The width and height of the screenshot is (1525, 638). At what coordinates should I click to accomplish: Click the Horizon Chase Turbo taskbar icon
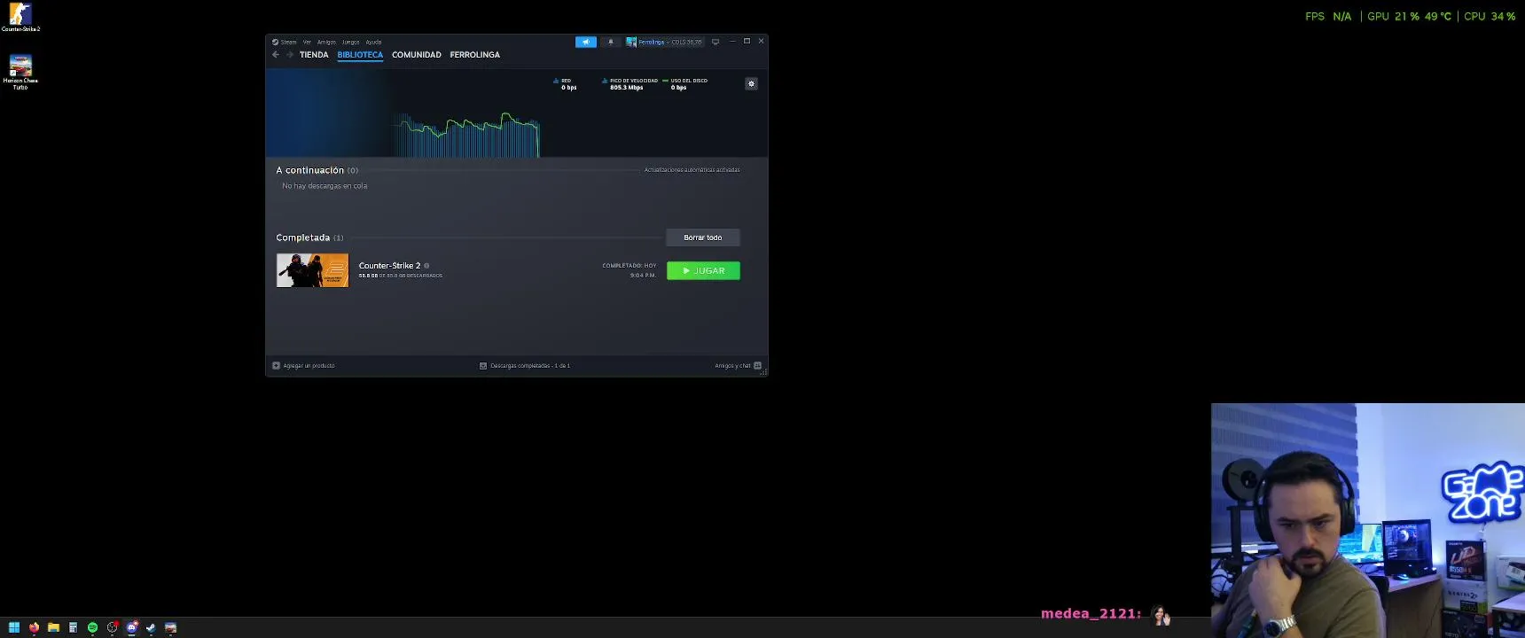(x=170, y=627)
